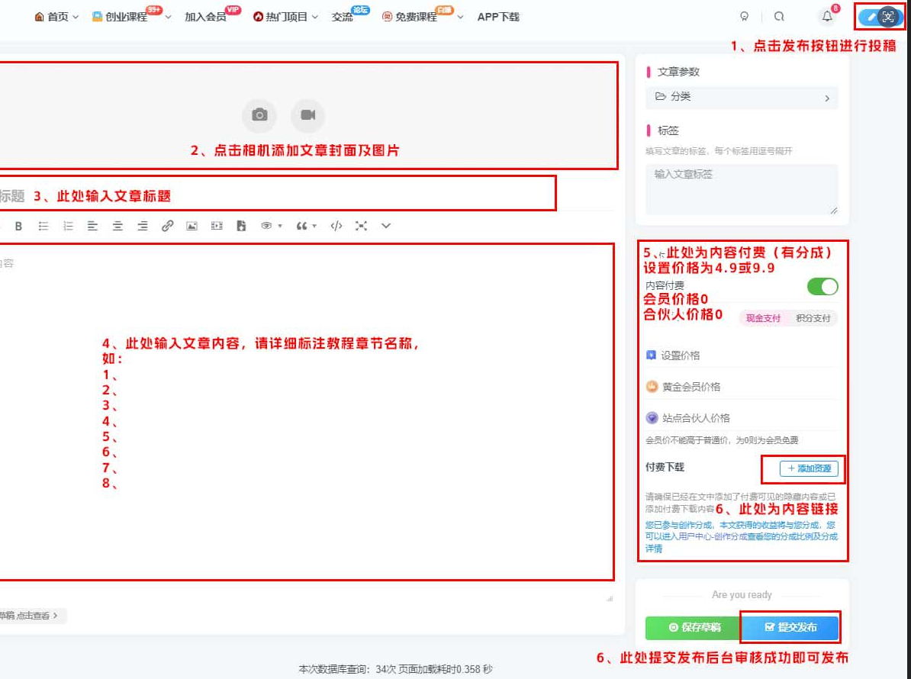Open the 免费课程 dropdown arrow

[460, 17]
